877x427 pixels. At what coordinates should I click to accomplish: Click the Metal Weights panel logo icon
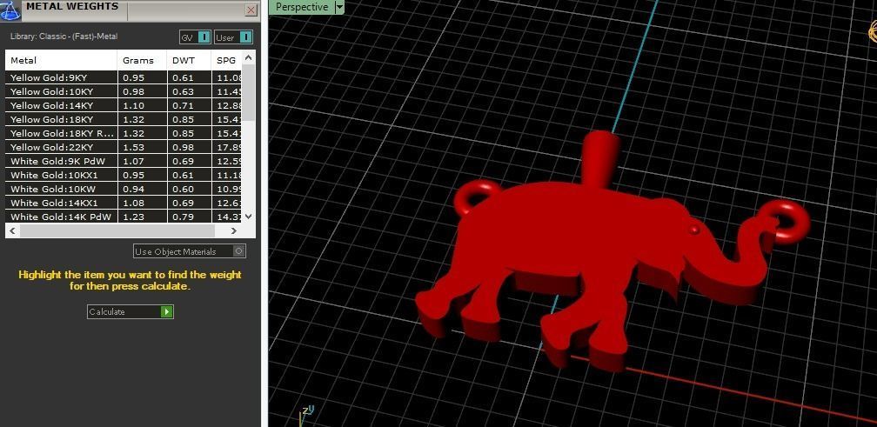[x=10, y=10]
